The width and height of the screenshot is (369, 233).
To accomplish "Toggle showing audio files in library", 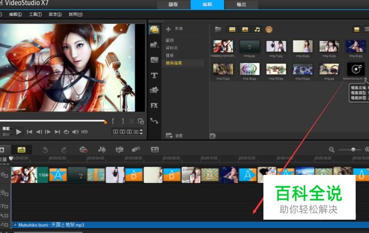I will tap(257, 29).
